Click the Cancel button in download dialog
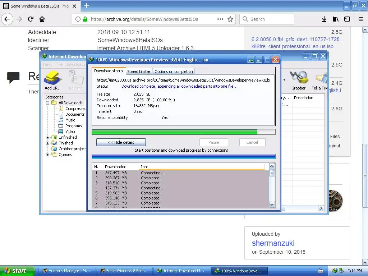This screenshot has height=276, width=368. pos(252,142)
